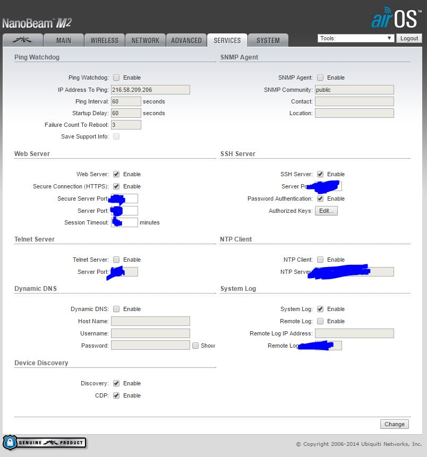Click the Ping Interval field
This screenshot has height=457, width=427.
[x=126, y=101]
